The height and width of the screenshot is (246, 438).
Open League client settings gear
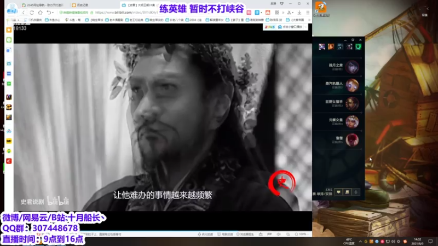coord(353,40)
